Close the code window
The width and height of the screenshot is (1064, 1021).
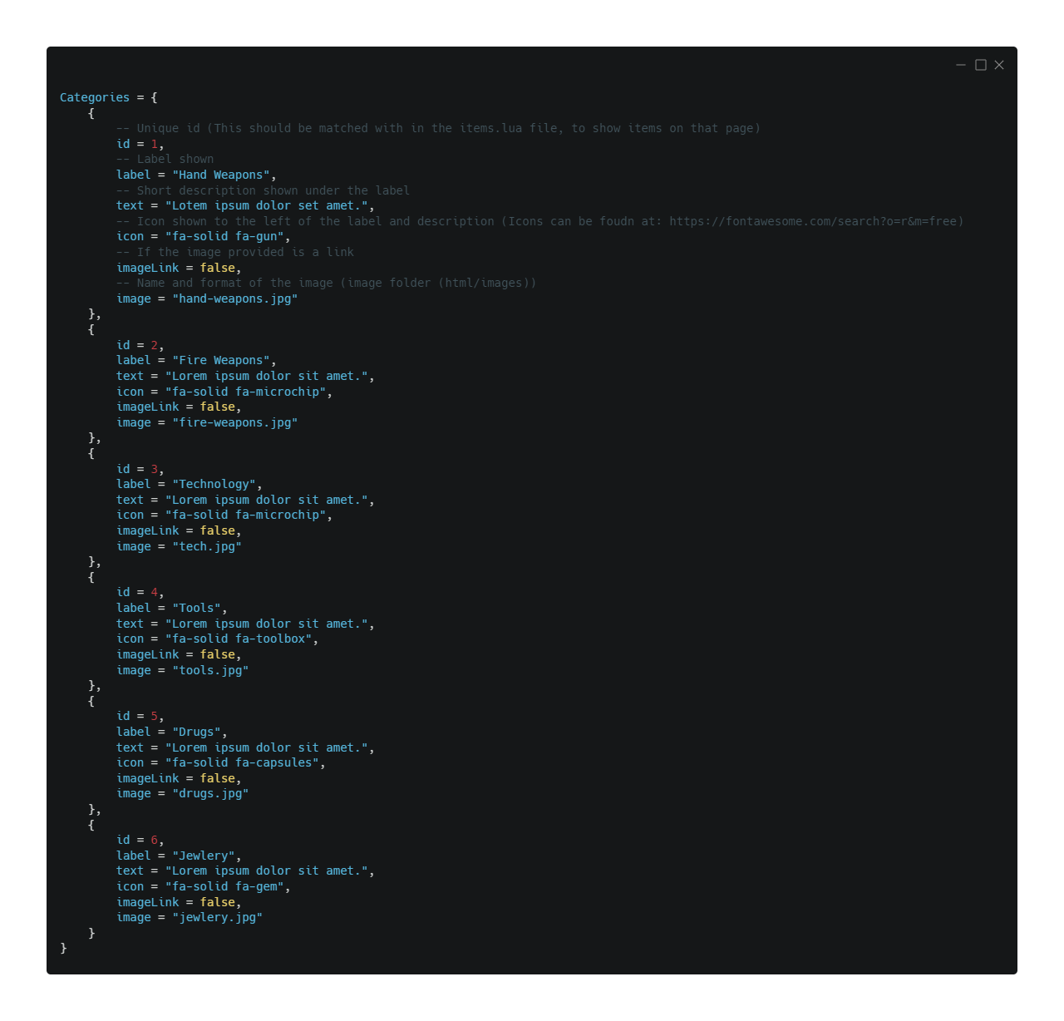[x=999, y=65]
